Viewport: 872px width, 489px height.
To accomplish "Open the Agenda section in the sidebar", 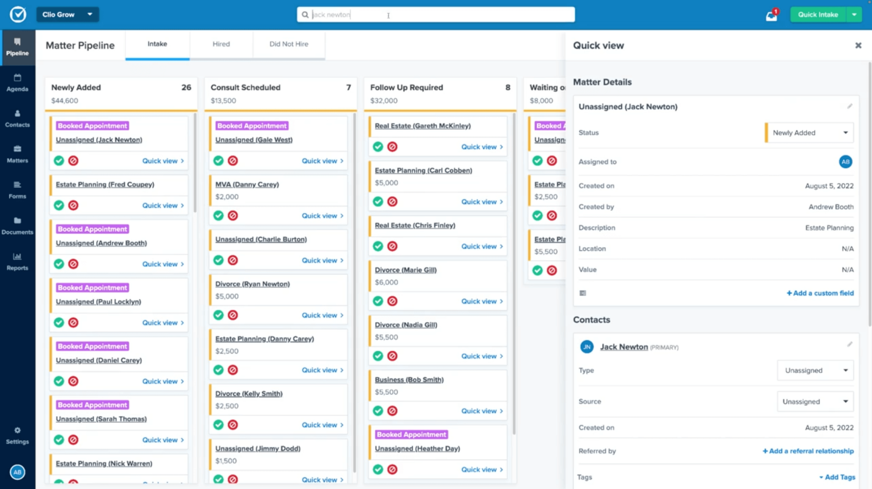I will [18, 83].
